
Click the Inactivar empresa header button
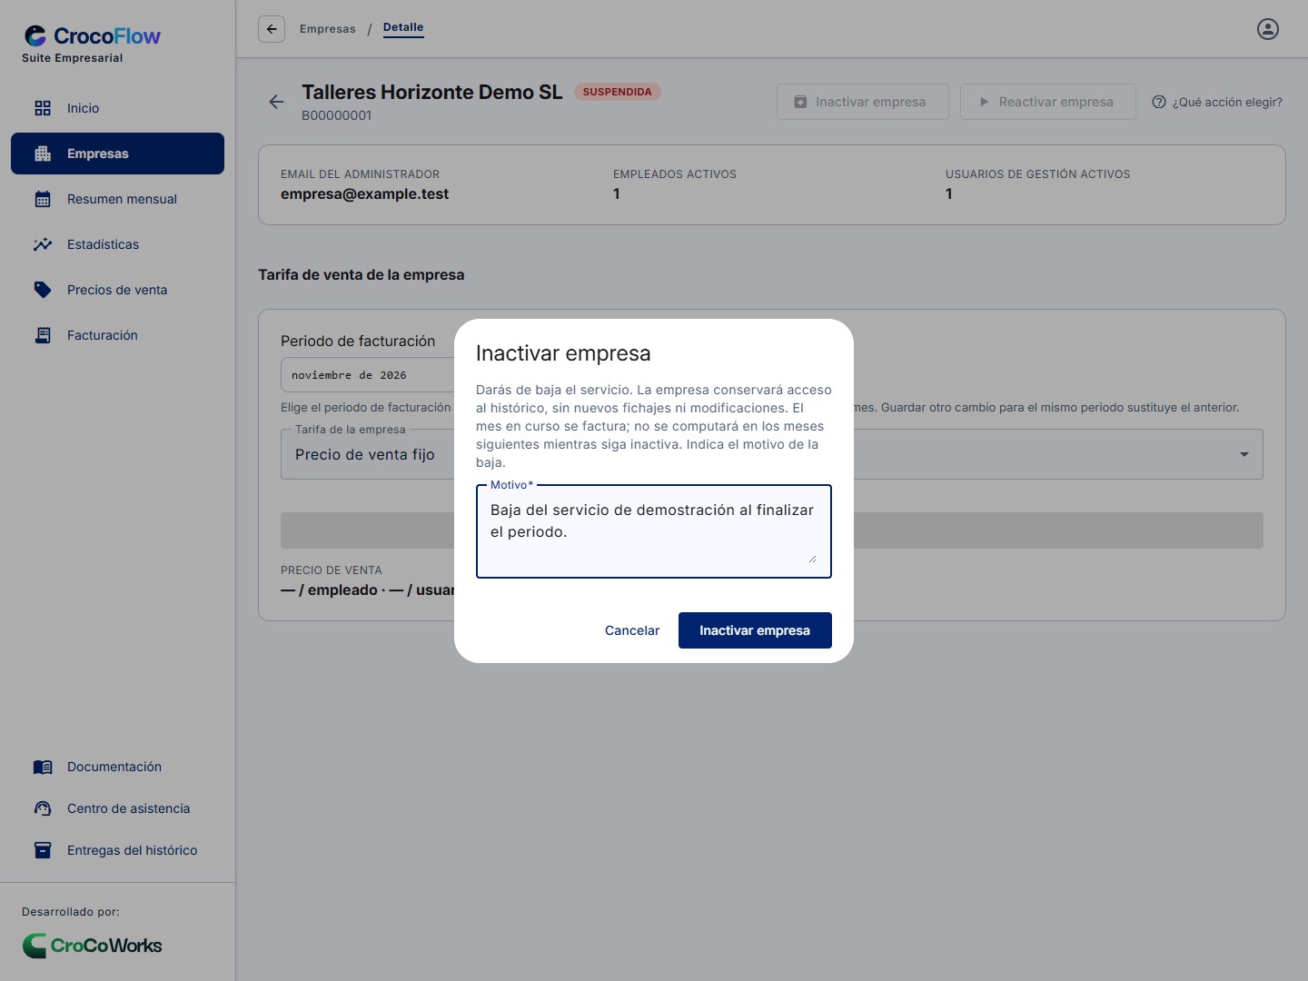pyautogui.click(x=863, y=102)
